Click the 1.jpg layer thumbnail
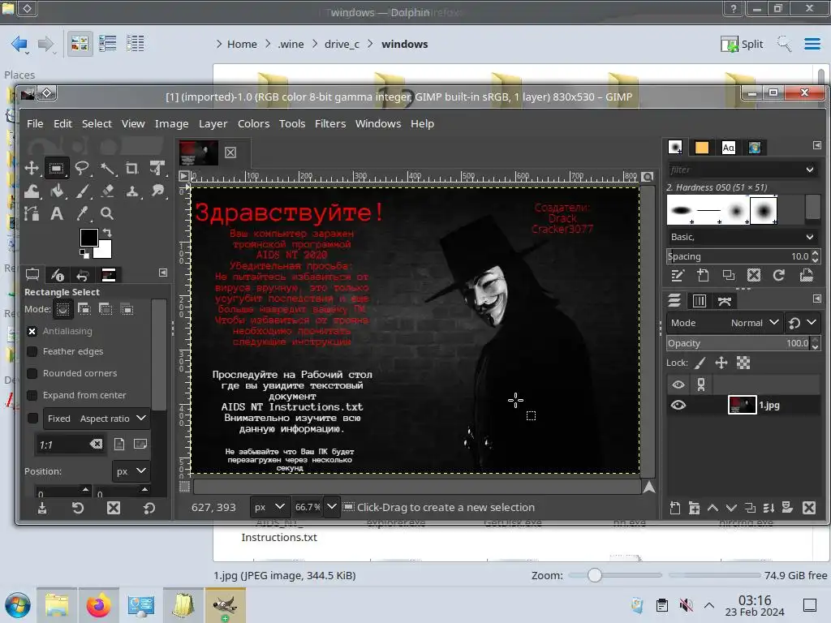 (x=742, y=405)
